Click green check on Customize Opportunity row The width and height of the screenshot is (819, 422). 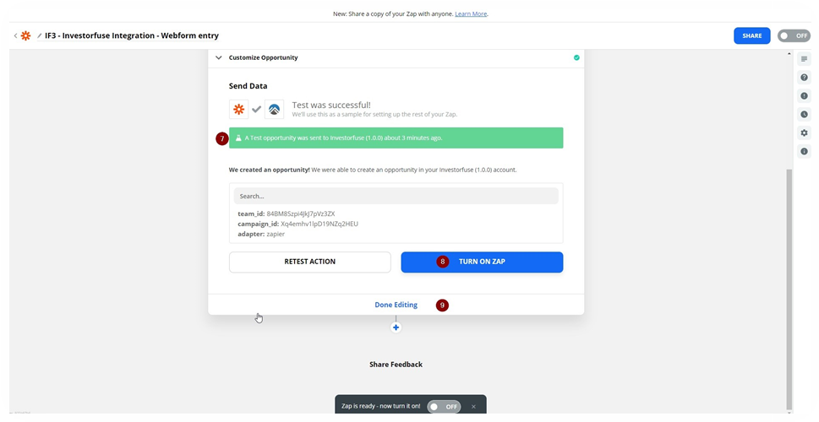[576, 57]
